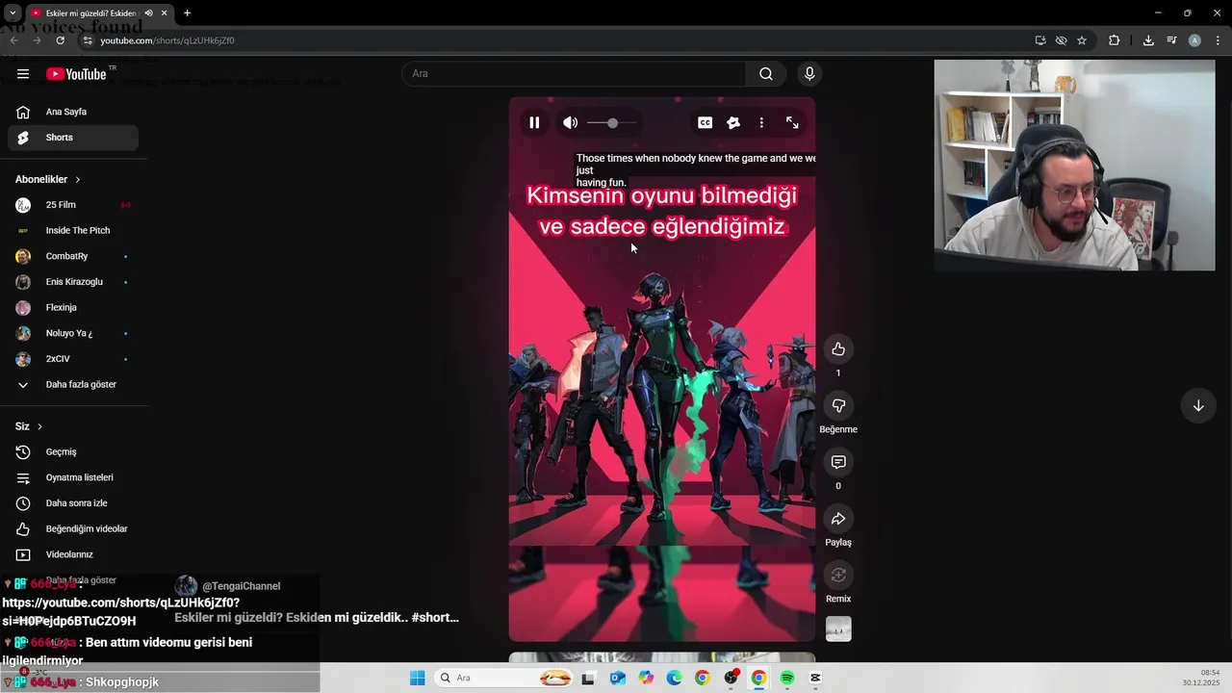Open Daha sonra izle list
The height and width of the screenshot is (693, 1232).
73,503
